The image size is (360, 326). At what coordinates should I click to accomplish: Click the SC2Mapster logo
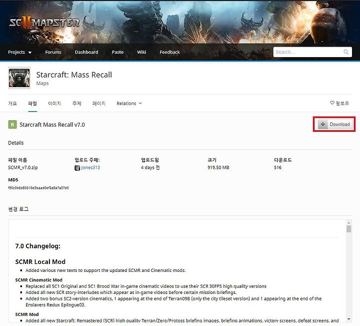click(44, 23)
